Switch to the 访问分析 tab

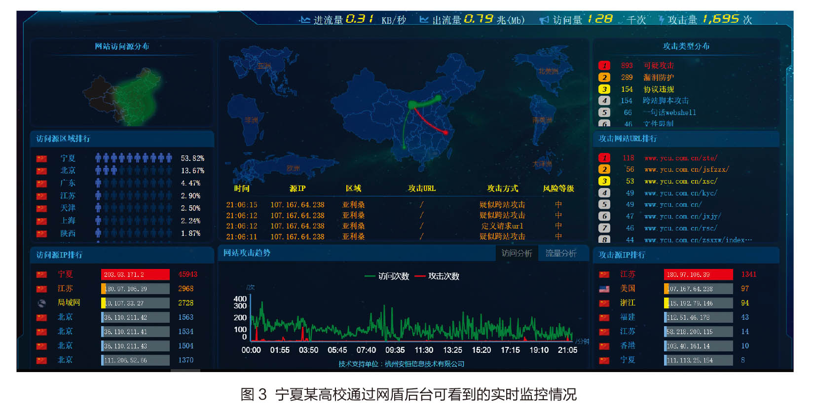pos(517,253)
